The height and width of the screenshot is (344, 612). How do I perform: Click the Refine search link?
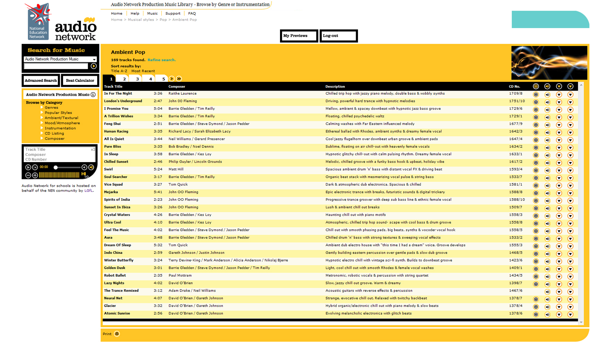click(161, 60)
